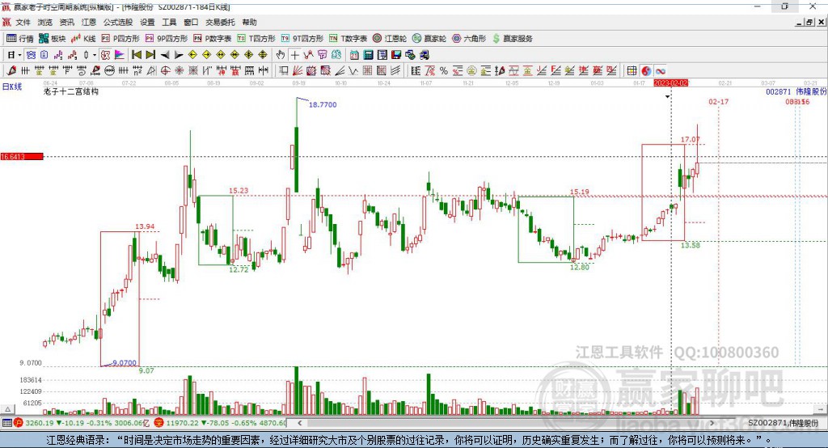Toggle the red 权 adjustment icon
The height and width of the screenshot is (448, 828).
click(x=106, y=55)
